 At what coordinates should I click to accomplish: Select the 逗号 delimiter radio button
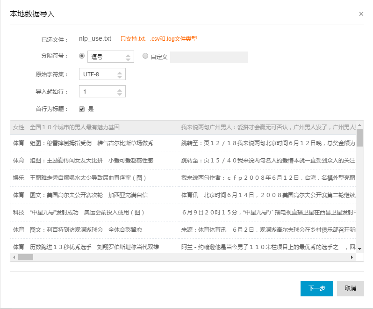coord(82,56)
